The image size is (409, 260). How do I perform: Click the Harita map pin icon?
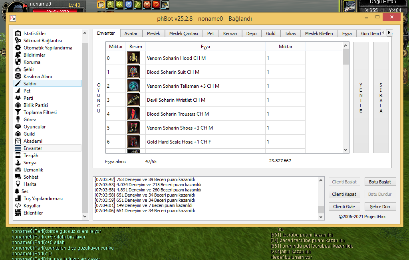(18, 184)
